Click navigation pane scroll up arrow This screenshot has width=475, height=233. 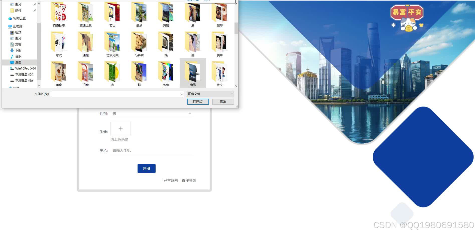[39, 4]
